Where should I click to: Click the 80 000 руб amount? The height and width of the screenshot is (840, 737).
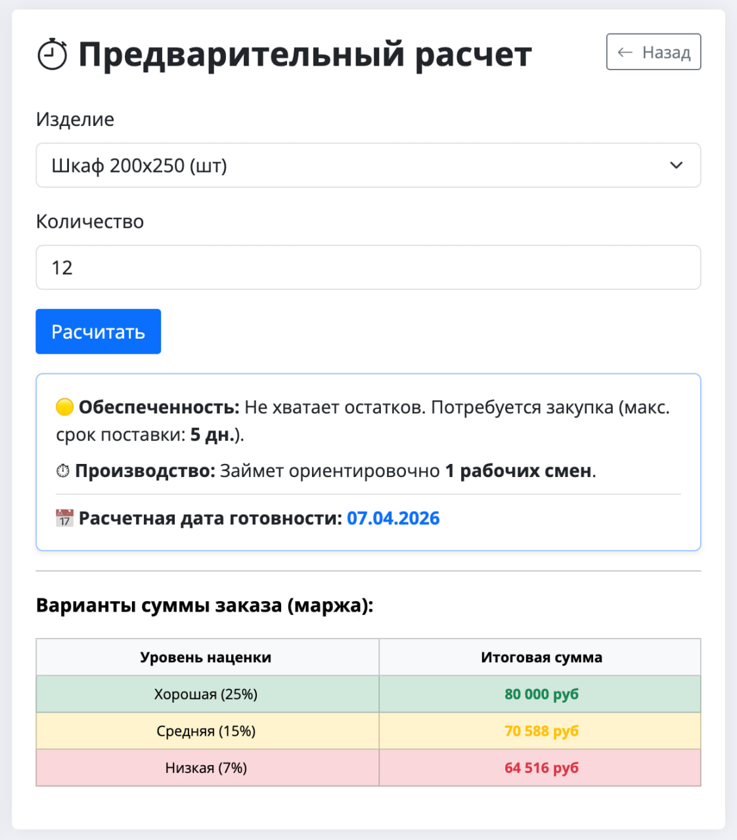click(x=541, y=694)
